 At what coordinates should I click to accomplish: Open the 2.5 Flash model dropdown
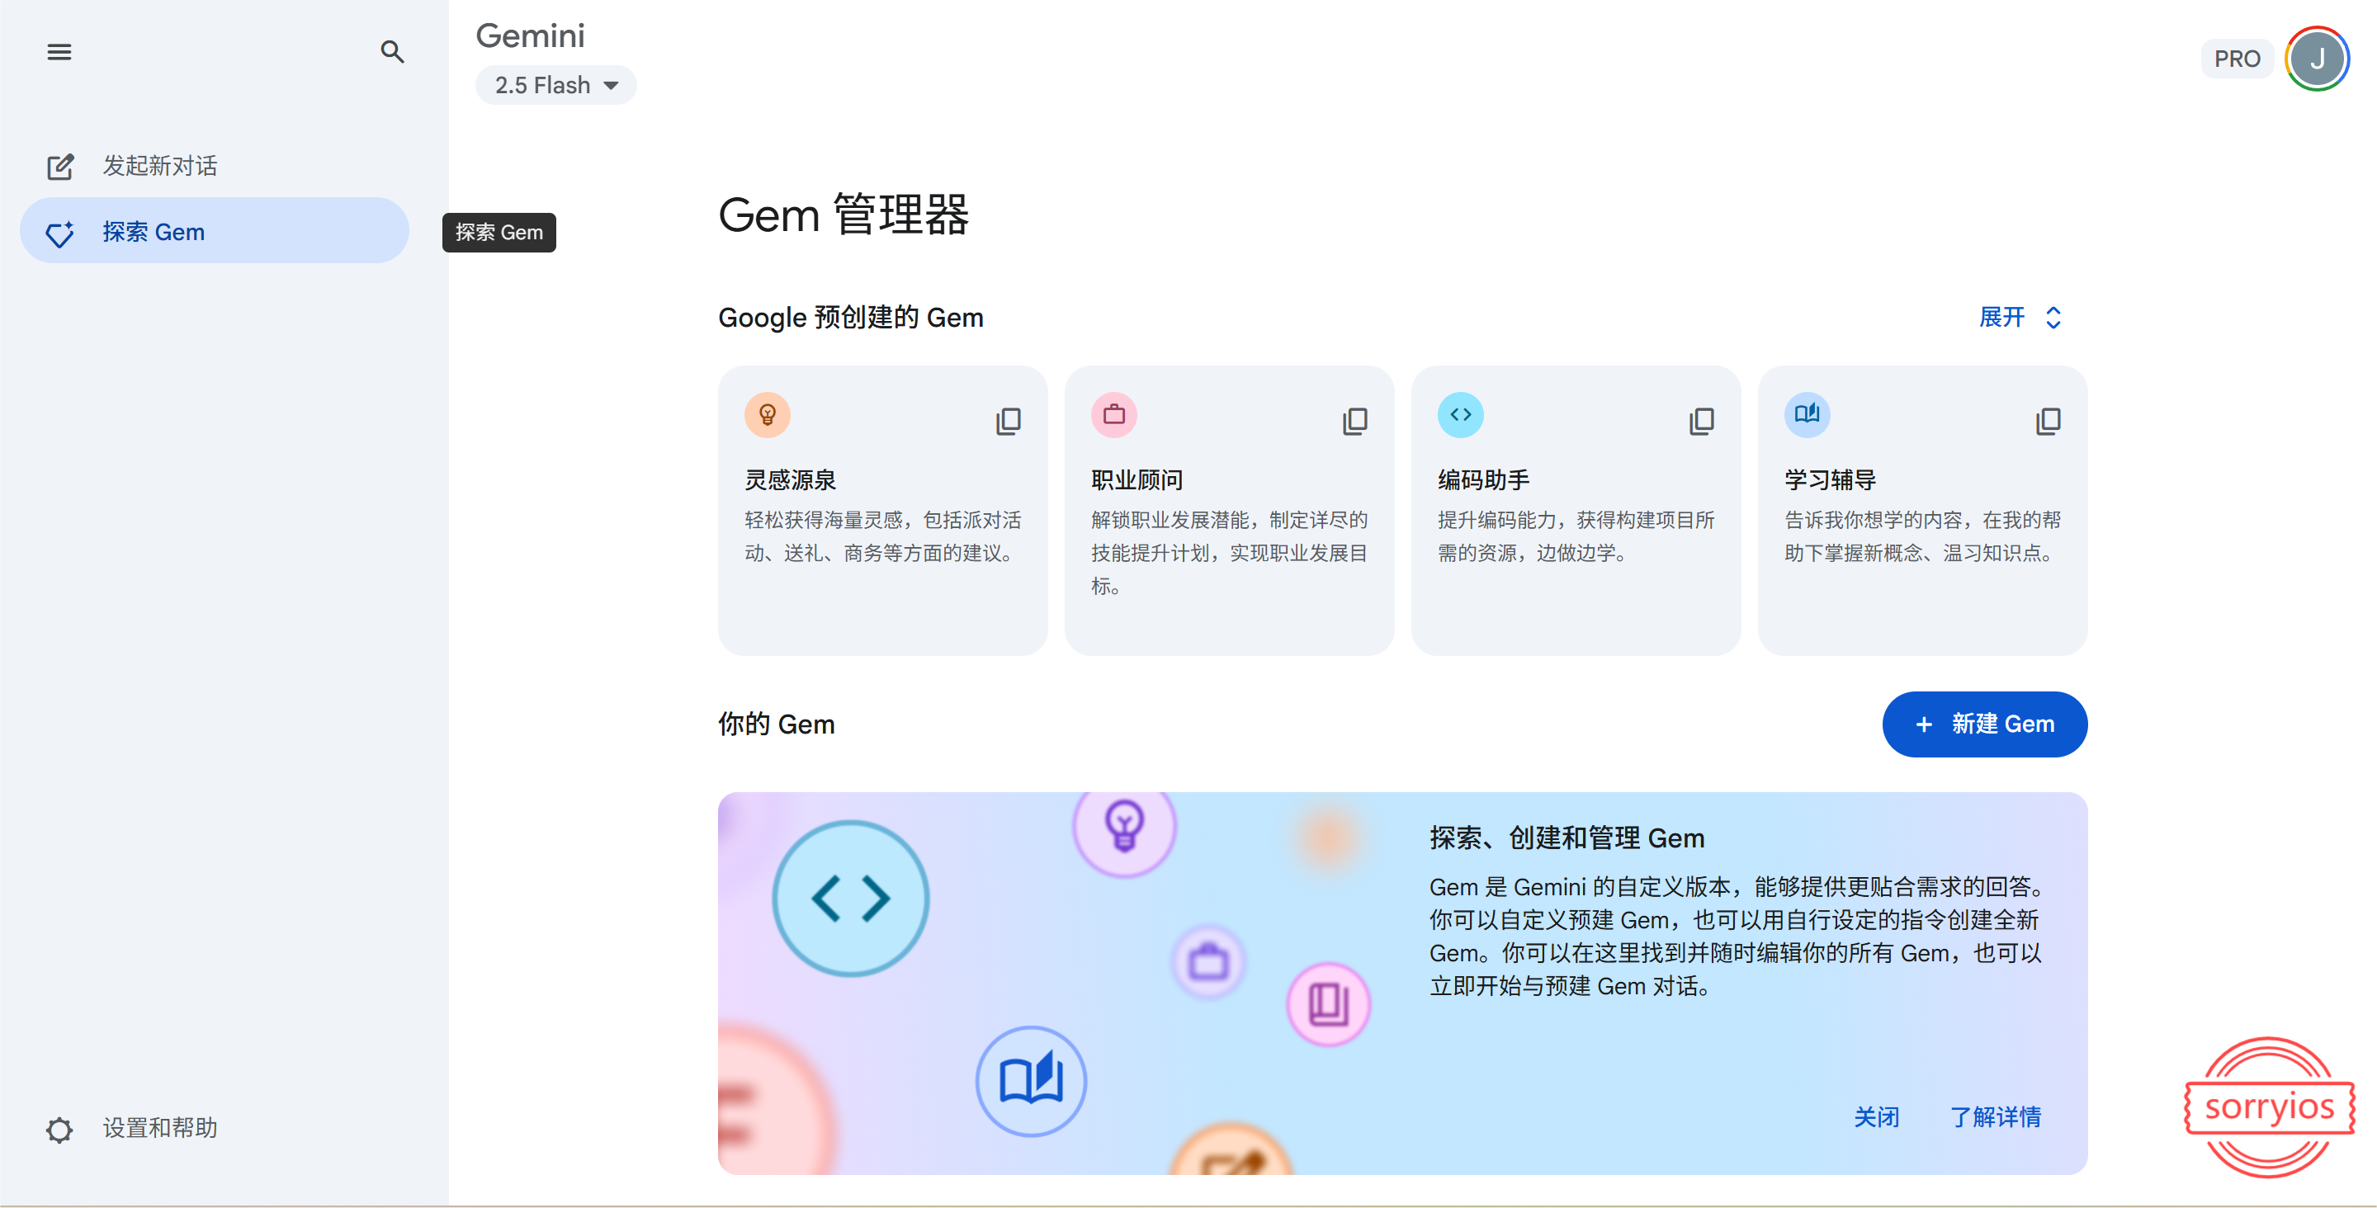click(x=555, y=85)
